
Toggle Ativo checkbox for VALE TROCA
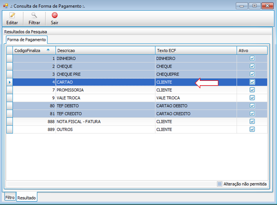[x=252, y=98]
